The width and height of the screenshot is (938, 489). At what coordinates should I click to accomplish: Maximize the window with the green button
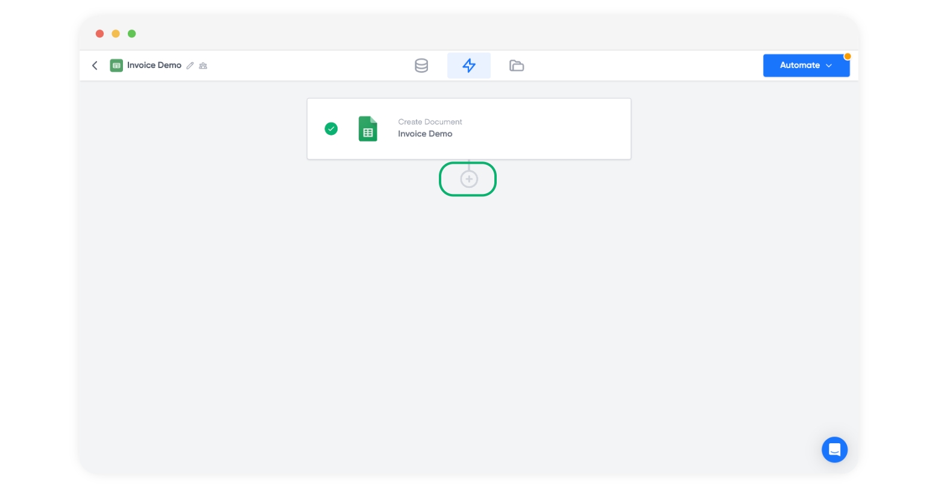[x=132, y=34]
